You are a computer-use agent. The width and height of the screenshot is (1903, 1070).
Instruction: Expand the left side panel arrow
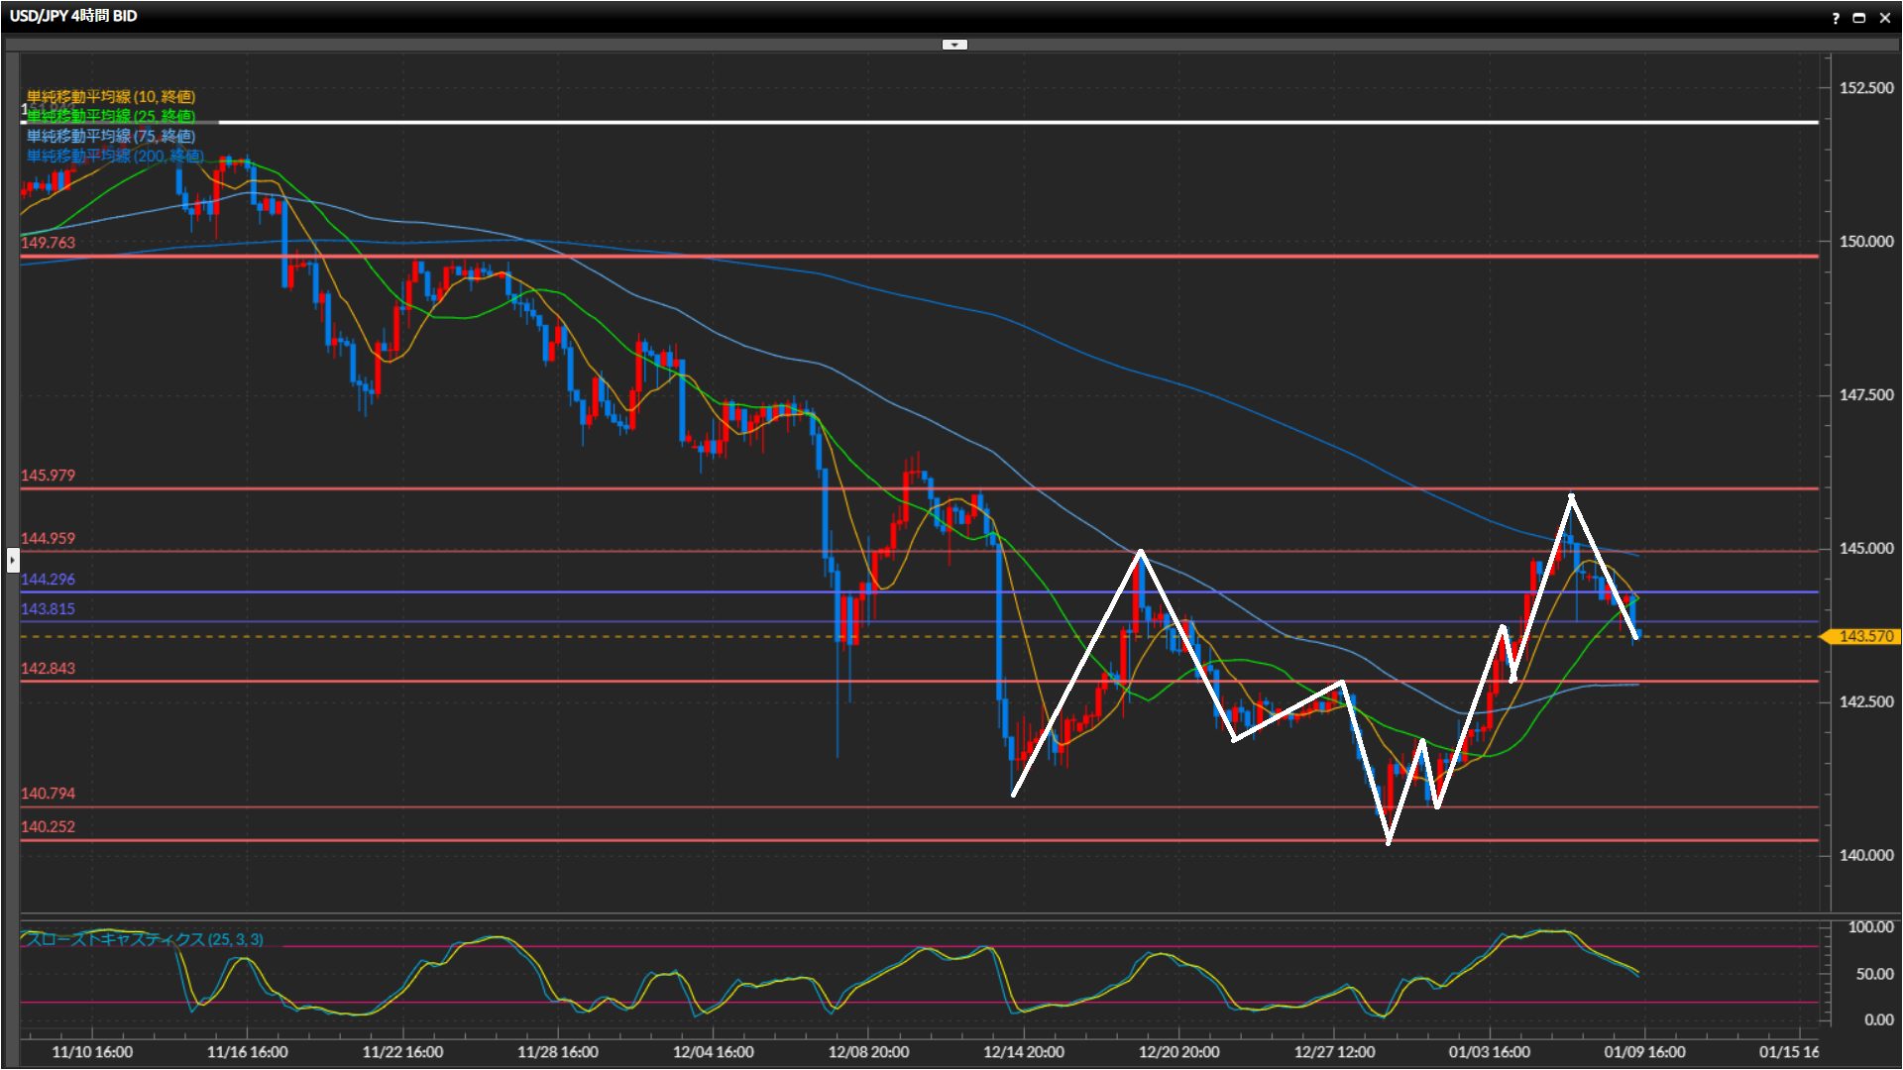[12, 560]
